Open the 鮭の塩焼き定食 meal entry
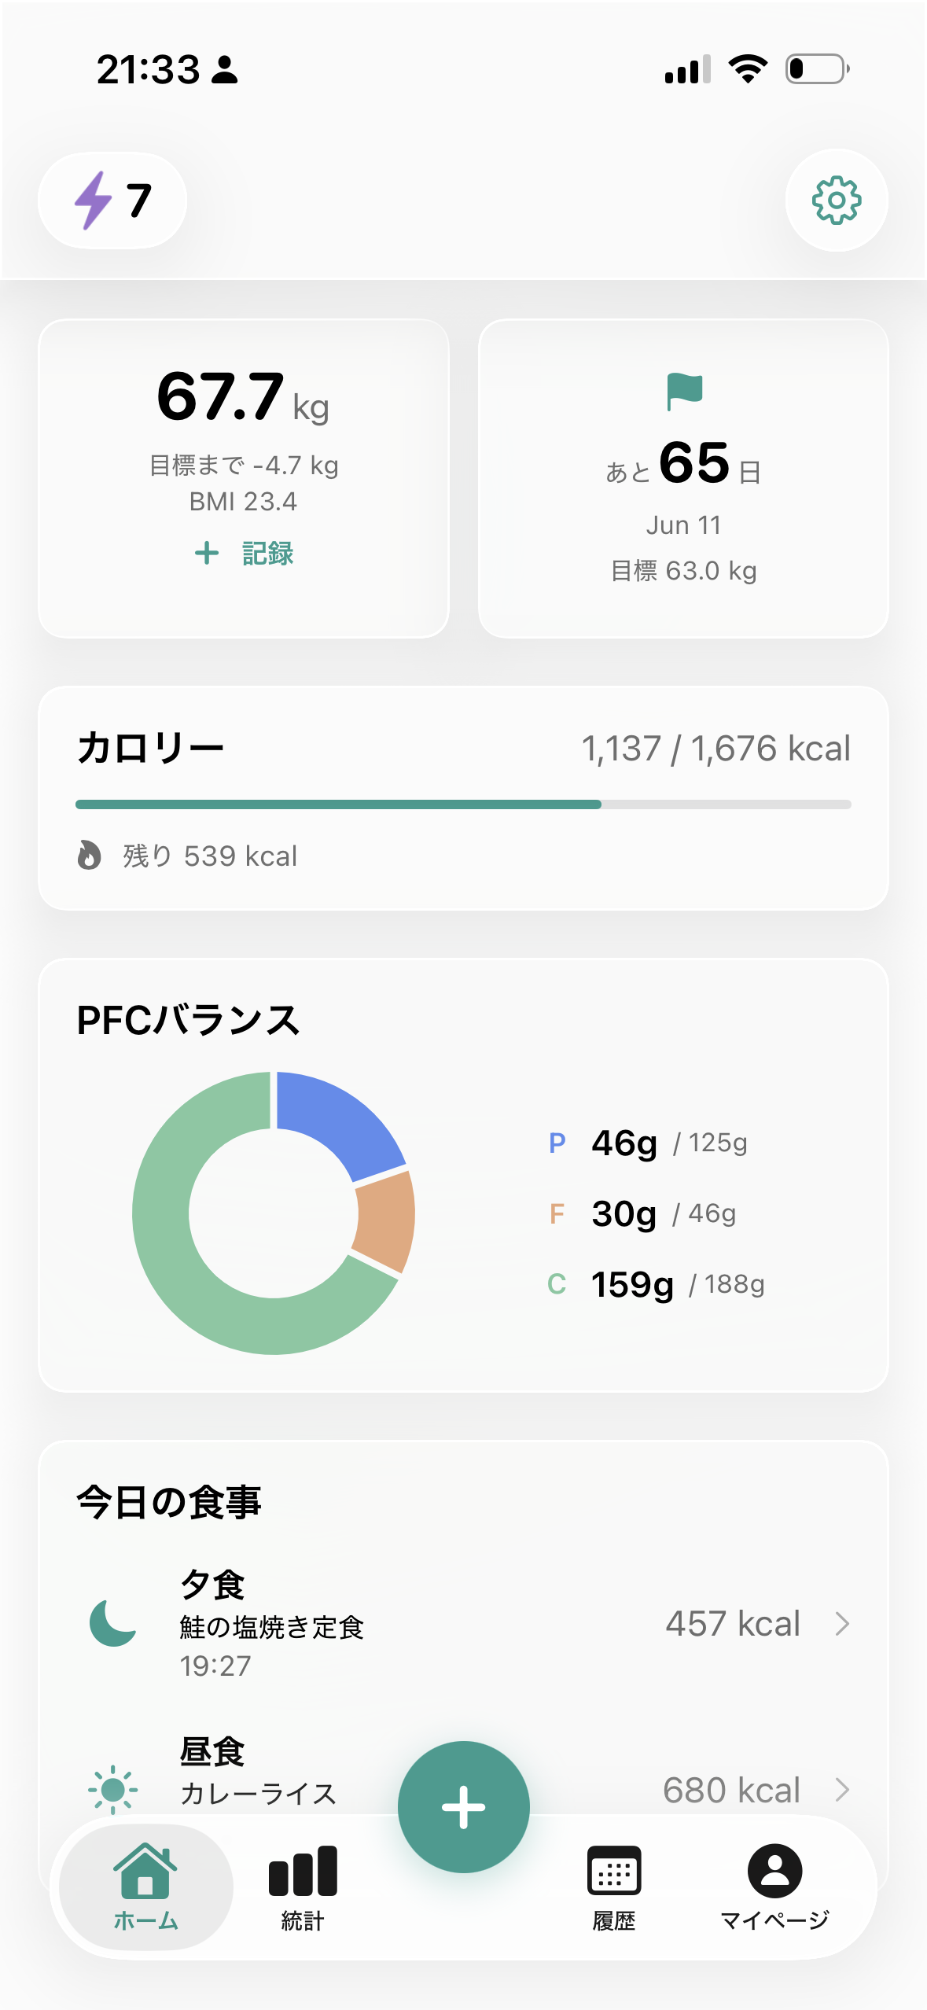927x2010 pixels. point(271,1626)
